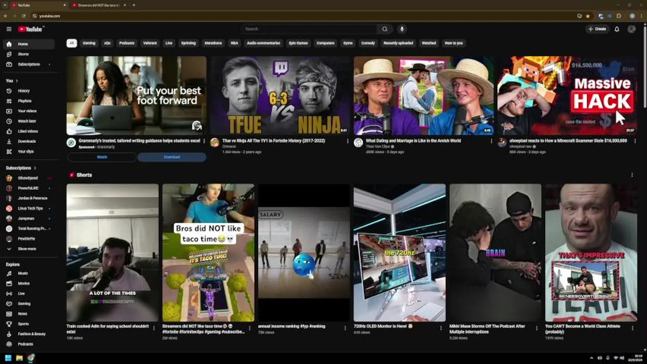The width and height of the screenshot is (647, 364).
Task: Open Liked videos
Action: point(29,131)
